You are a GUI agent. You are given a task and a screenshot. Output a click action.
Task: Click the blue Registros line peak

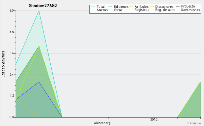(x=39, y=82)
